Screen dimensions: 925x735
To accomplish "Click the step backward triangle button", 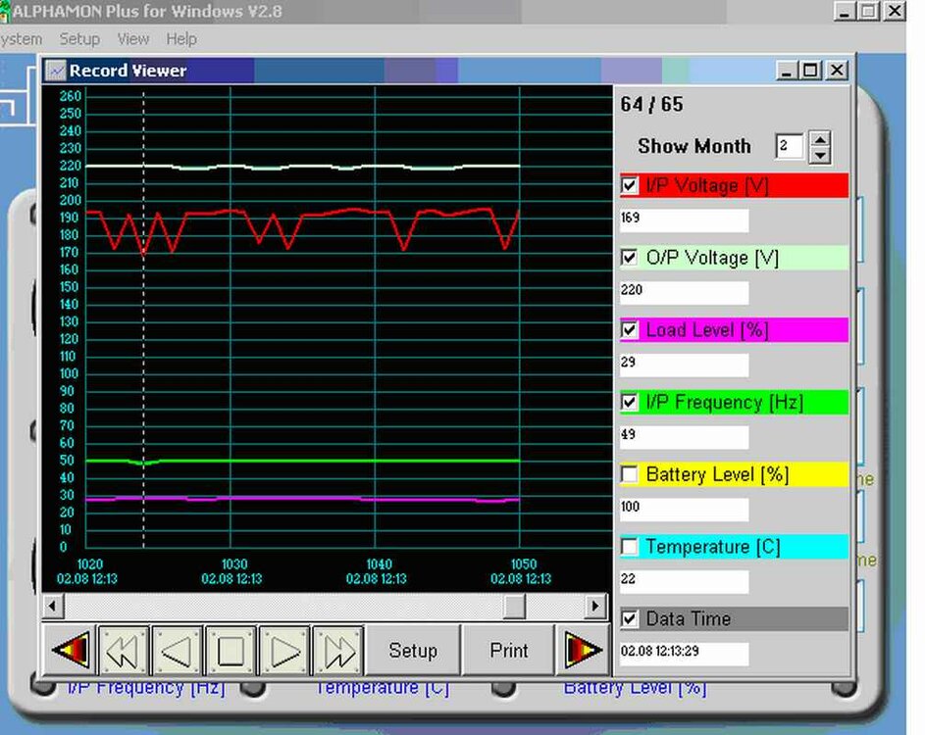I will click(x=178, y=651).
